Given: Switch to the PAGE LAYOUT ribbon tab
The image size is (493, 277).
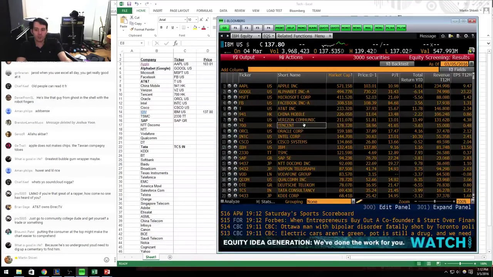Looking at the screenshot, I should pyautogui.click(x=179, y=11).
